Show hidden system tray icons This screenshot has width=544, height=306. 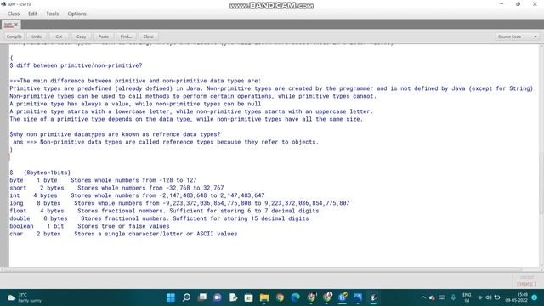point(423,297)
